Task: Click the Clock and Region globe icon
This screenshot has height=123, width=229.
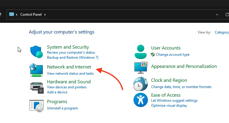Action: click(141, 84)
